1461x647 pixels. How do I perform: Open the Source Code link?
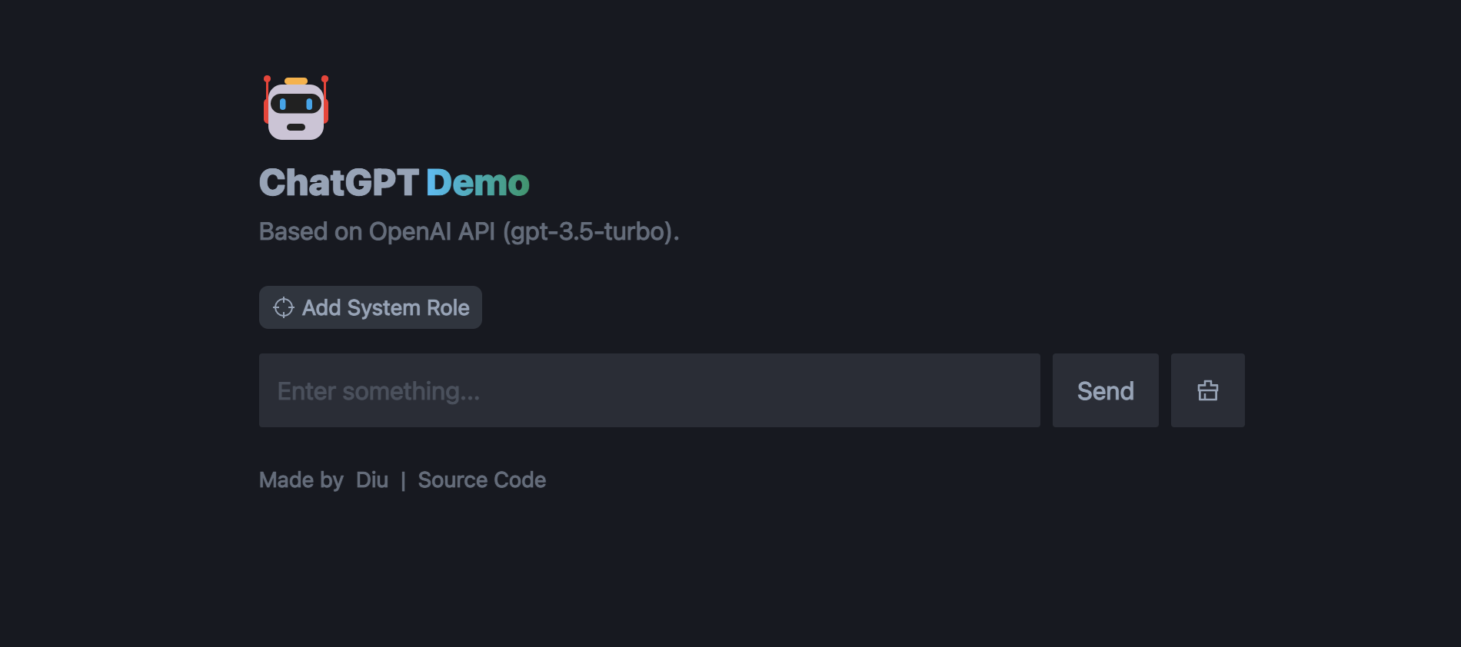click(x=482, y=479)
